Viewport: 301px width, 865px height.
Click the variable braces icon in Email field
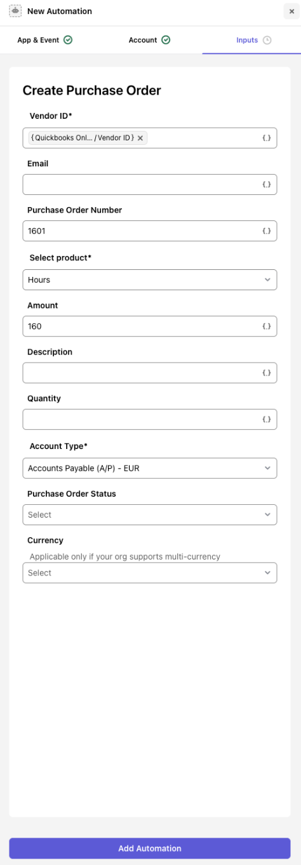pos(267,184)
